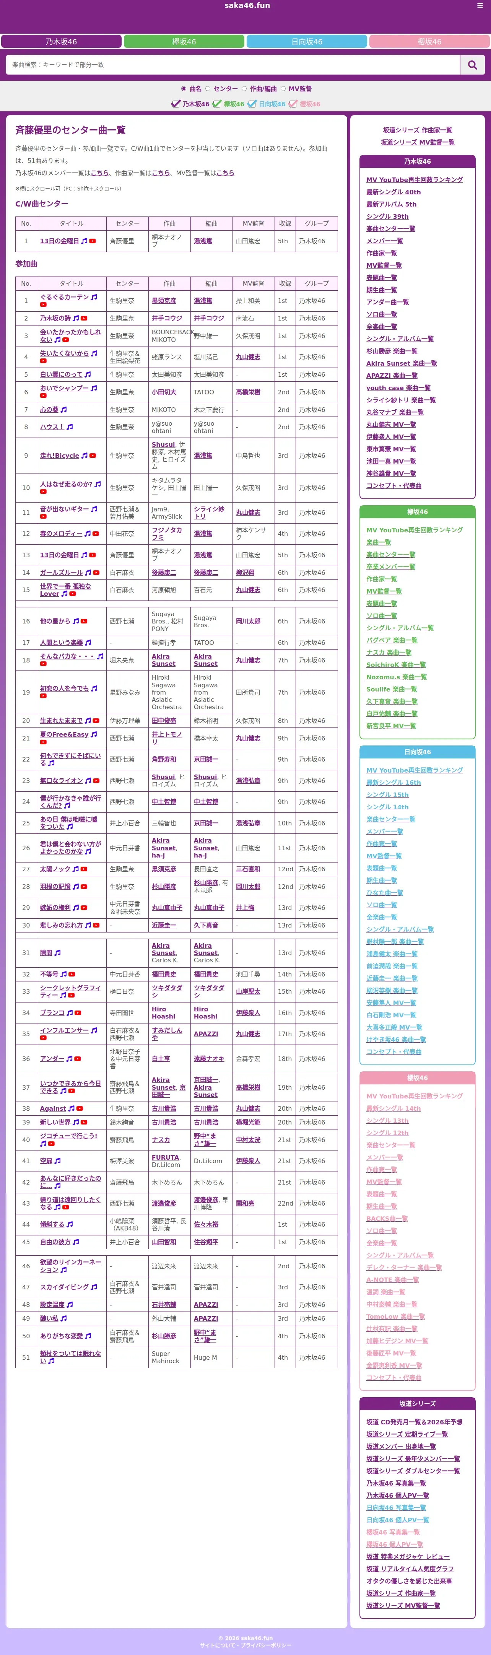Open the YouTube icon for ぐるぐるカーテン
491x1655 pixels.
click(43, 304)
